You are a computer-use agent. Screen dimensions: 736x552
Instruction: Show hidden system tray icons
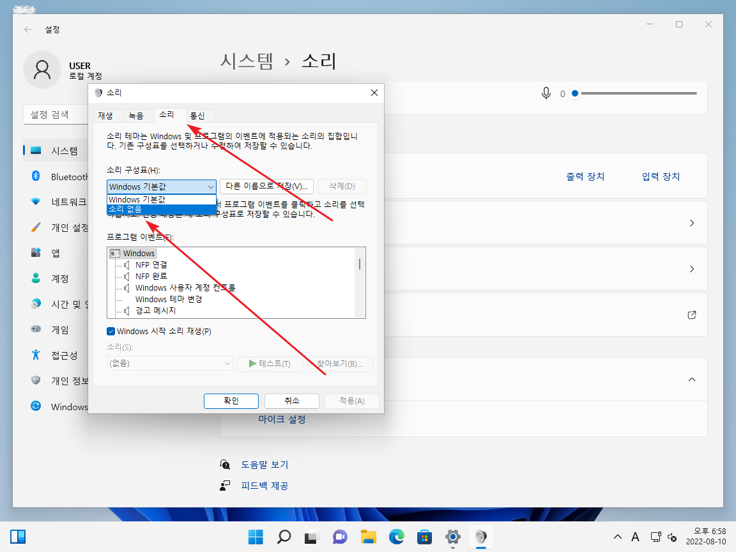618,537
